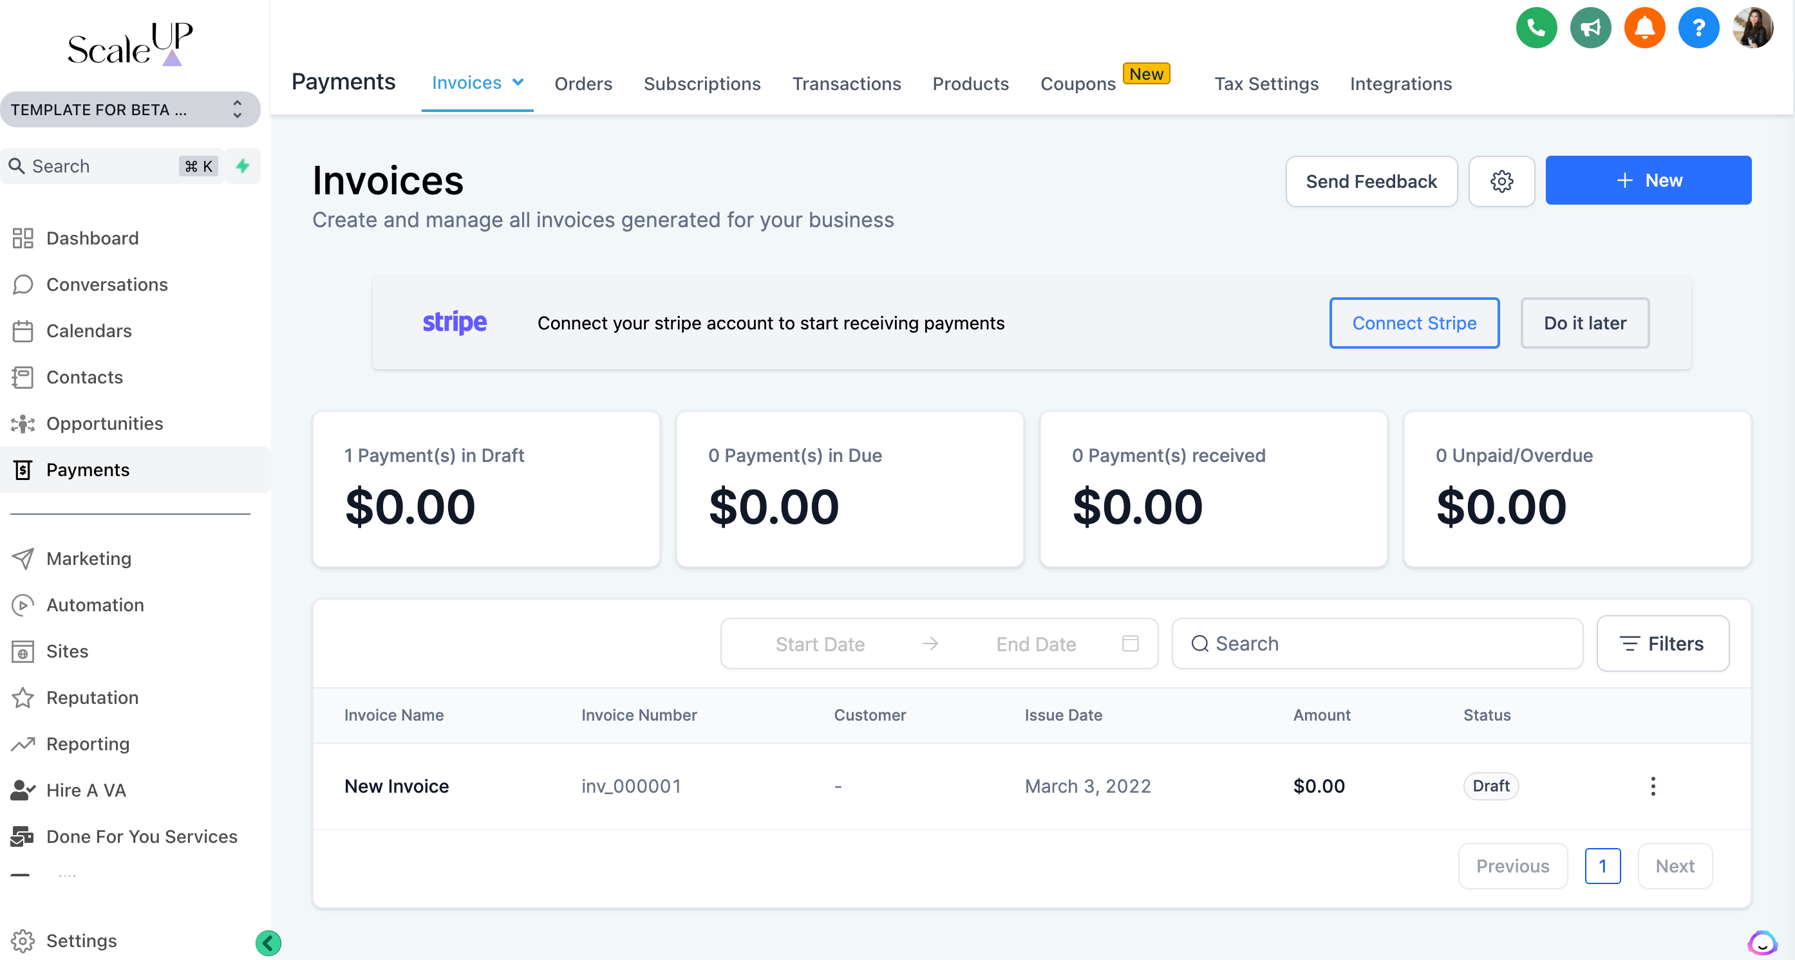Open the three-dot menu for New Invoice
1795x960 pixels.
[x=1652, y=786]
